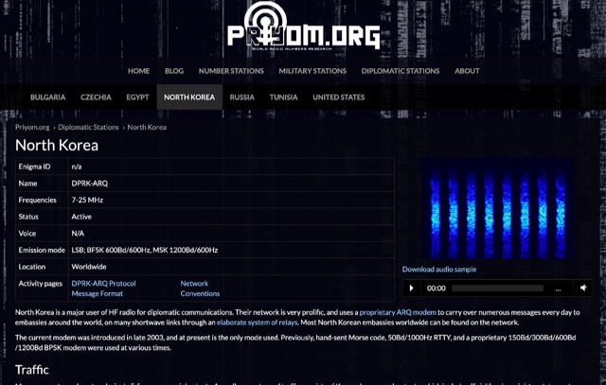The image size is (606, 385).
Task: Select the Russia country tab
Action: [241, 97]
